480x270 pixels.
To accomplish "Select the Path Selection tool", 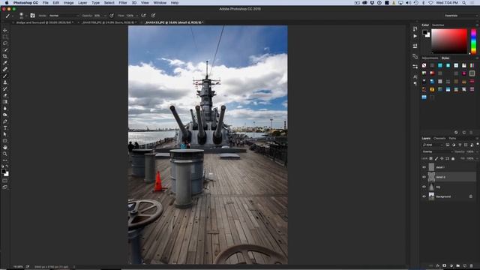I will point(5,134).
